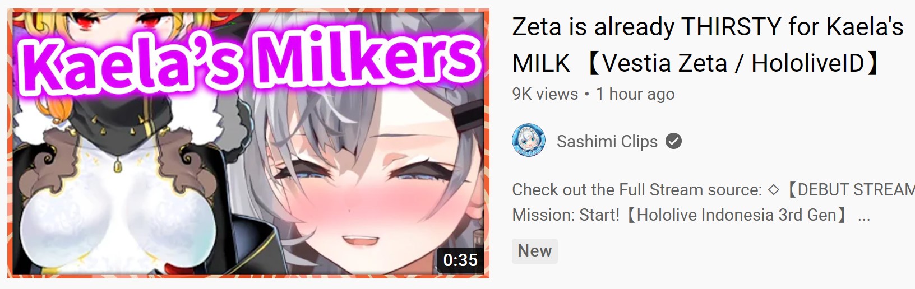
Task: Click the 0:35 duration overlay
Action: 460,260
